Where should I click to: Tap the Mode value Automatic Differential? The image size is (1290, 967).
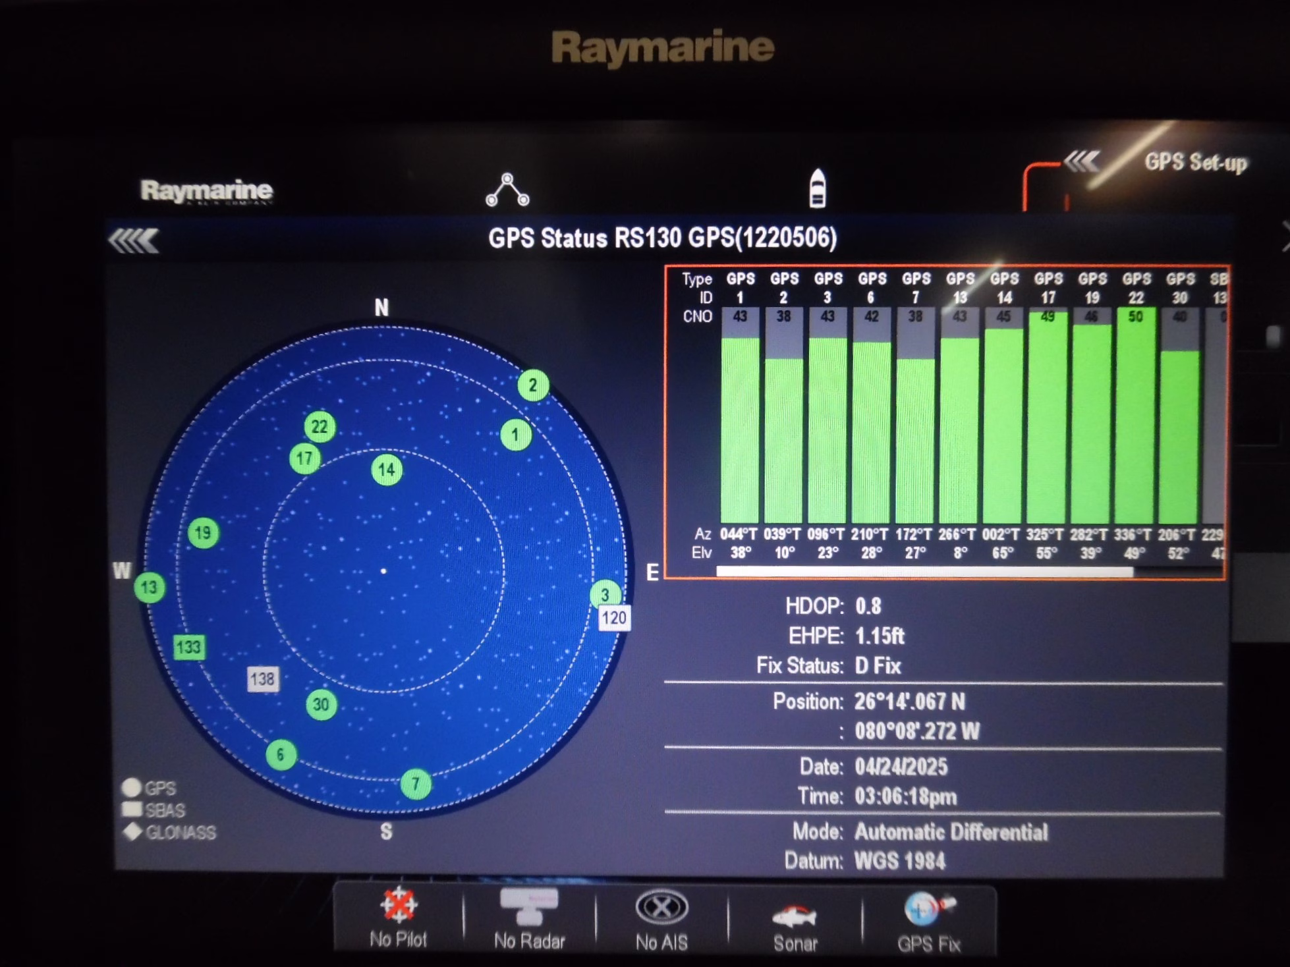click(x=951, y=832)
